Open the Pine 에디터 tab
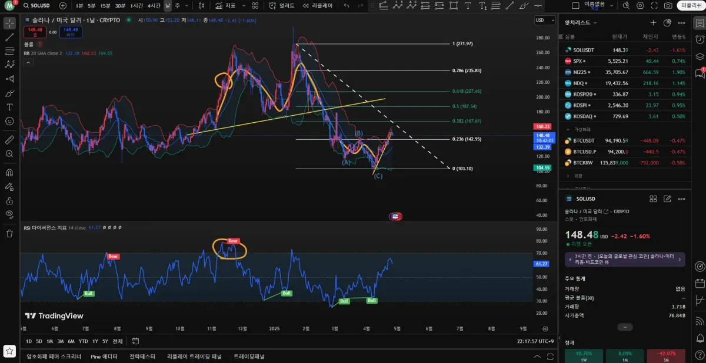The width and height of the screenshot is (706, 363). [104, 357]
